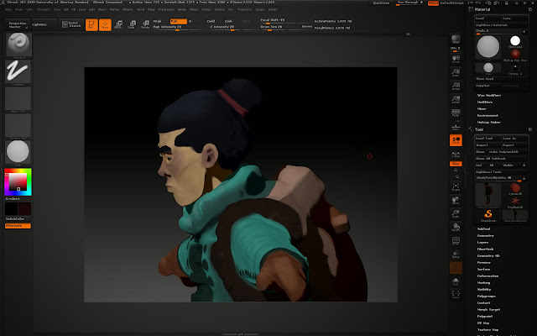Render with the BPR icon
This screenshot has height=336, width=537.
(456, 39)
